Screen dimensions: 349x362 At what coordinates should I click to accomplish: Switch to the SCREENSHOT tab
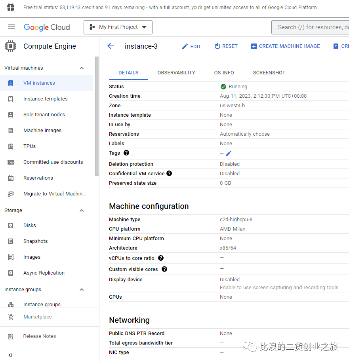[269, 73]
